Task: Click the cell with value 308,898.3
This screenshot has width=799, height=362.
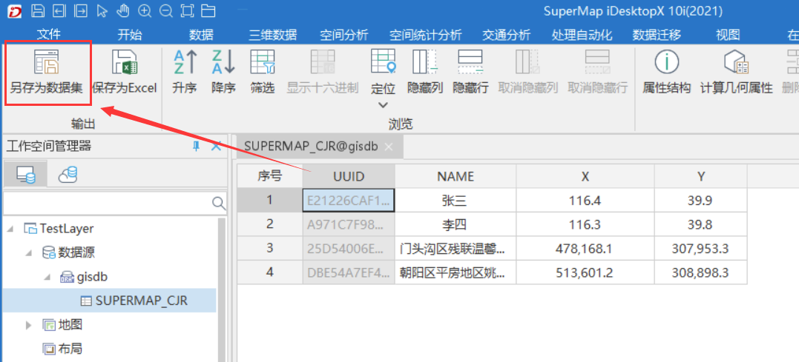Action: (701, 272)
